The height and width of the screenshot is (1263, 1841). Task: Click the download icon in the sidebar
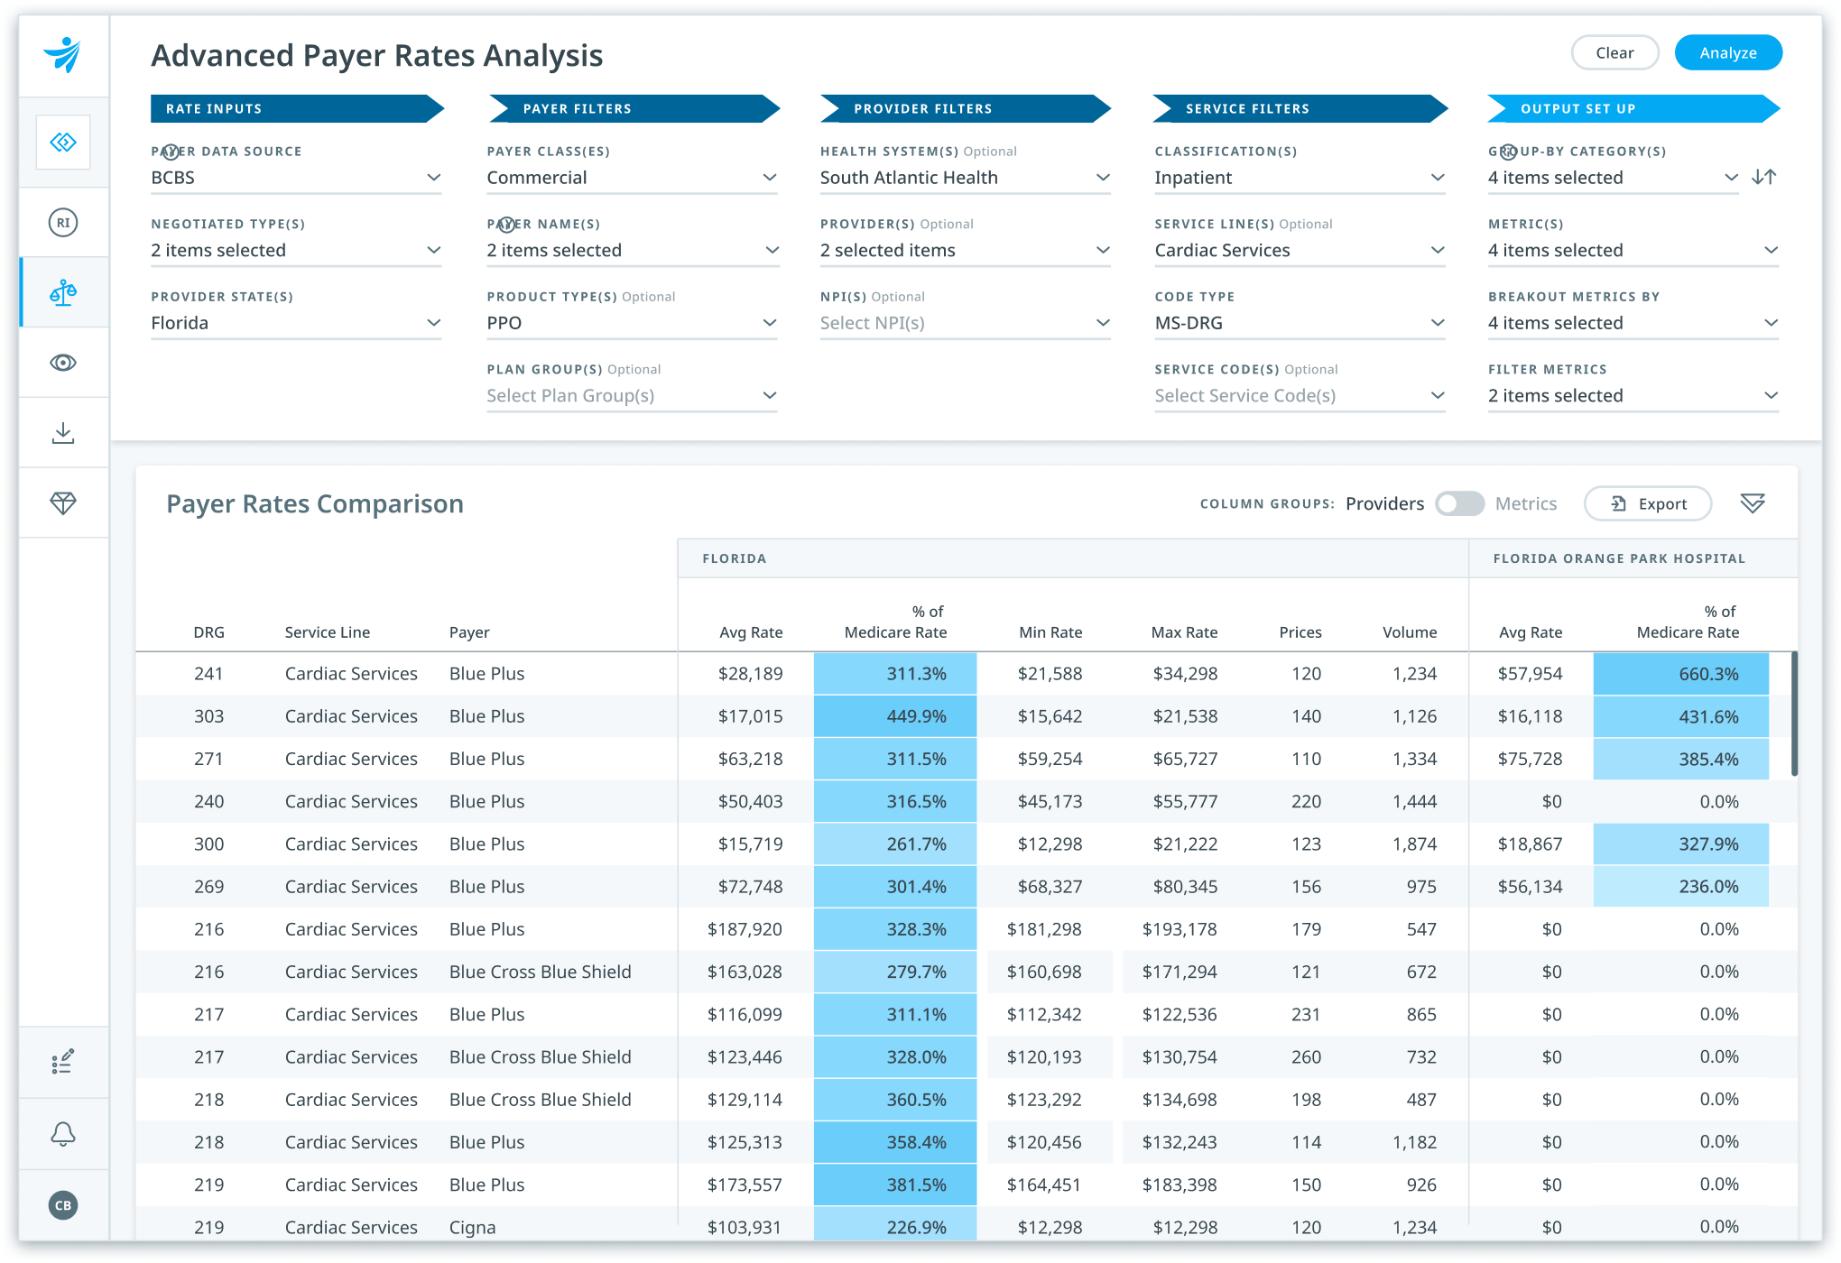click(63, 432)
